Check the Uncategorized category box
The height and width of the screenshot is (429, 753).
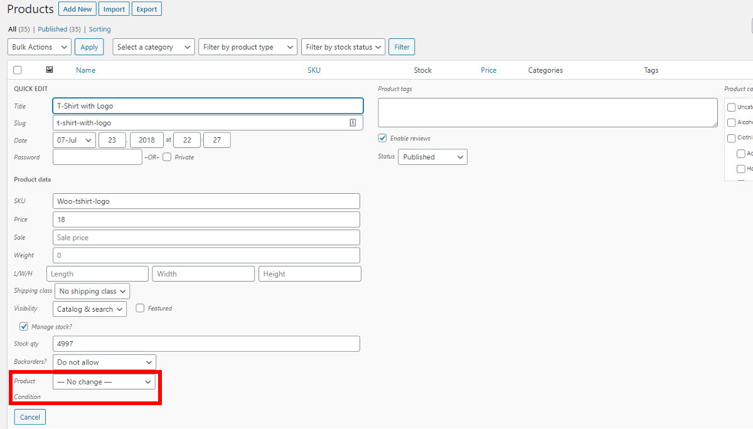coord(732,107)
